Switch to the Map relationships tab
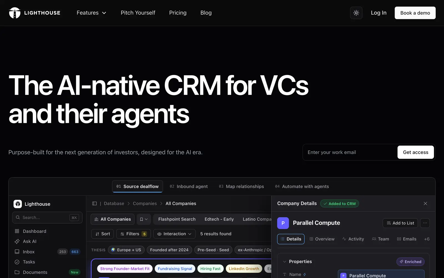The width and height of the screenshot is (444, 278). pos(241,186)
